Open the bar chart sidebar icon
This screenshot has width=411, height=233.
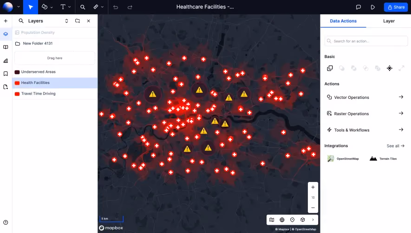pos(6,60)
